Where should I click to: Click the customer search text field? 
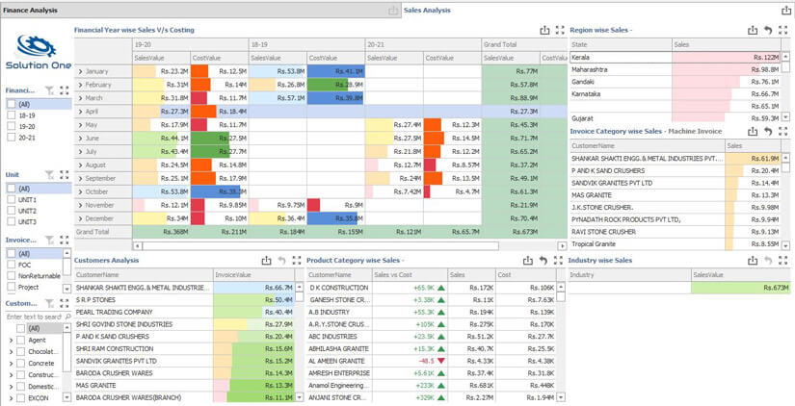tap(34, 317)
